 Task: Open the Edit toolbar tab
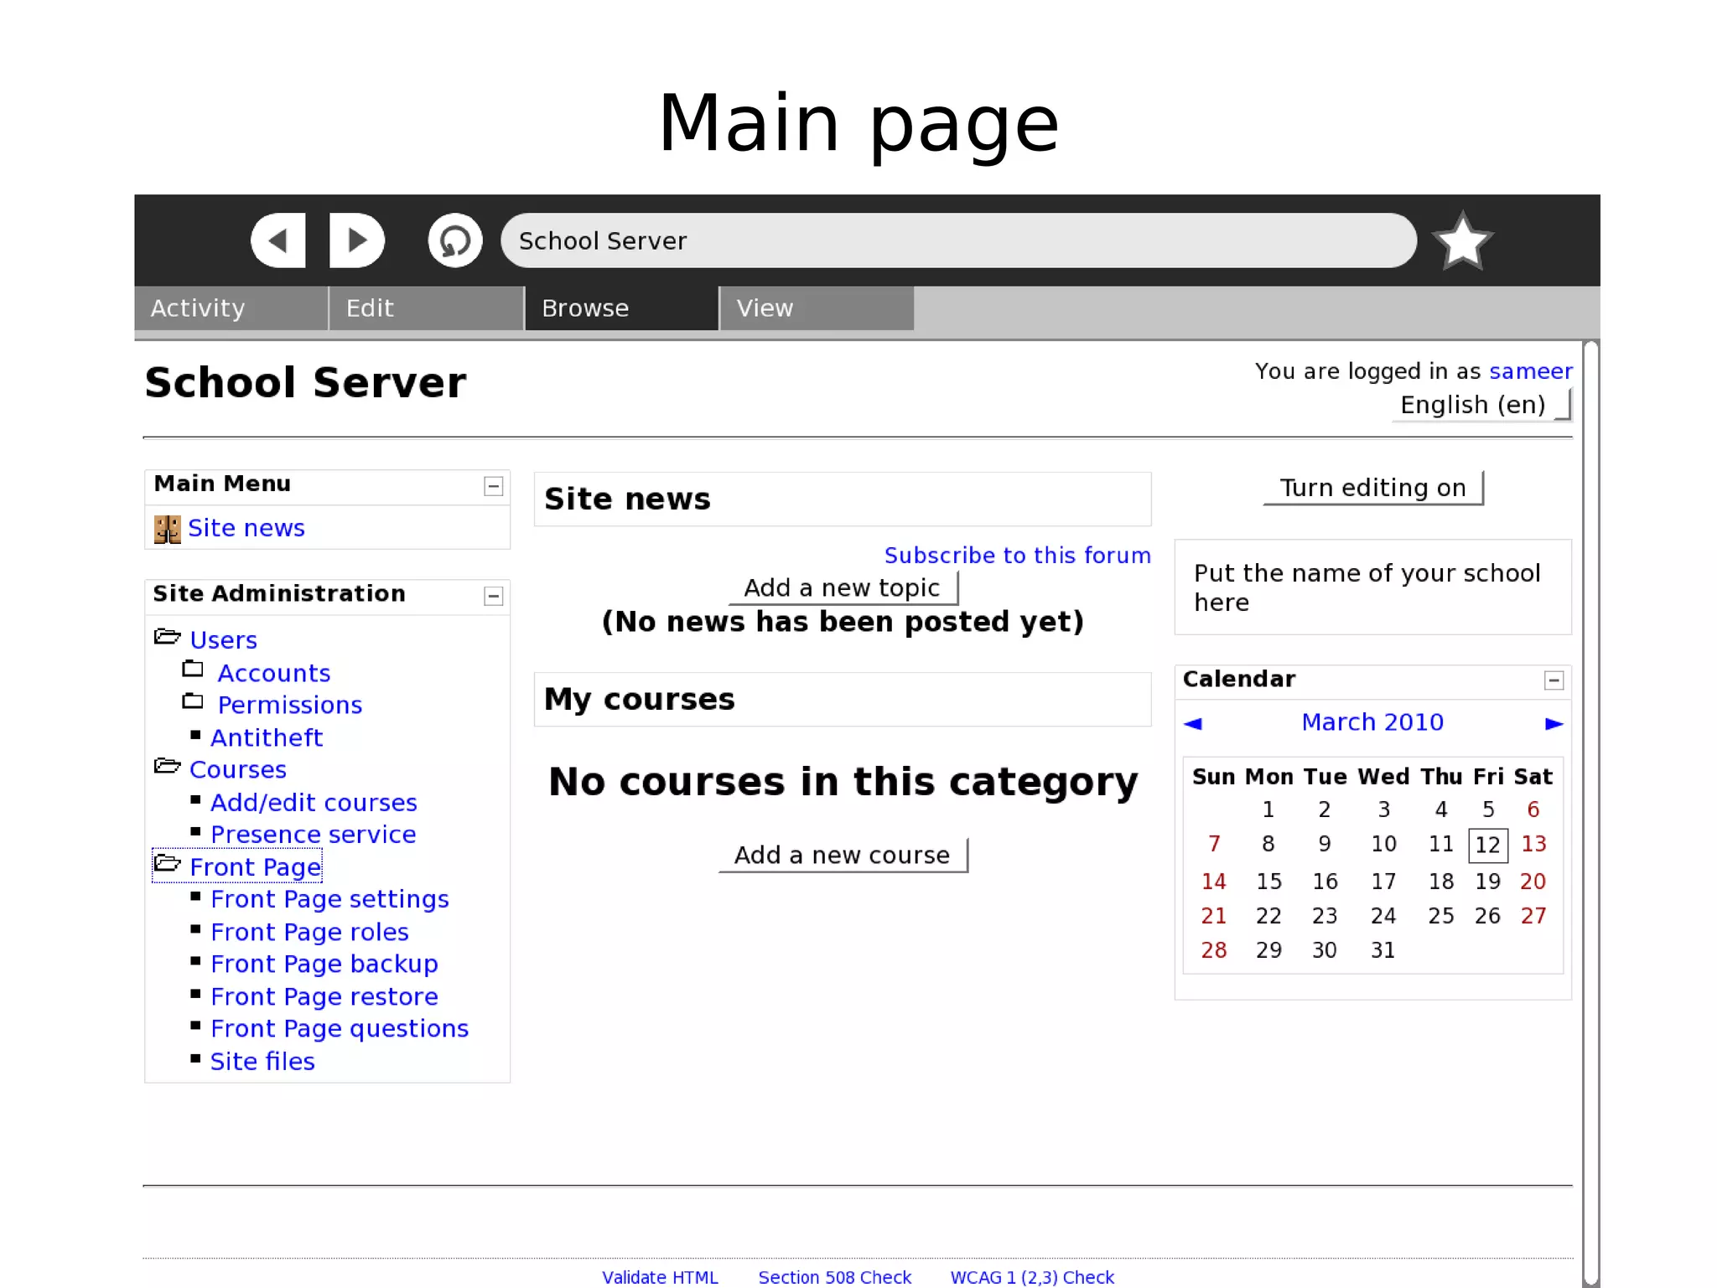[426, 308]
